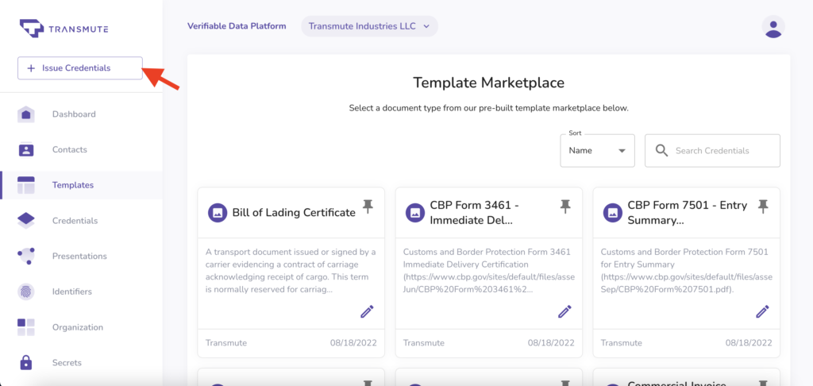
Task: Click the Form 7501 description text
Action: [x=687, y=271]
